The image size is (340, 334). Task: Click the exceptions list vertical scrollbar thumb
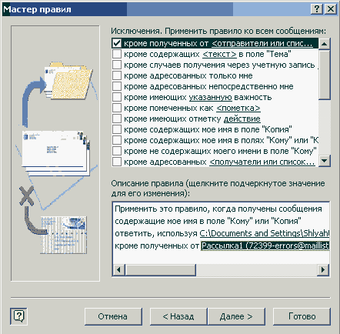pos(325,75)
